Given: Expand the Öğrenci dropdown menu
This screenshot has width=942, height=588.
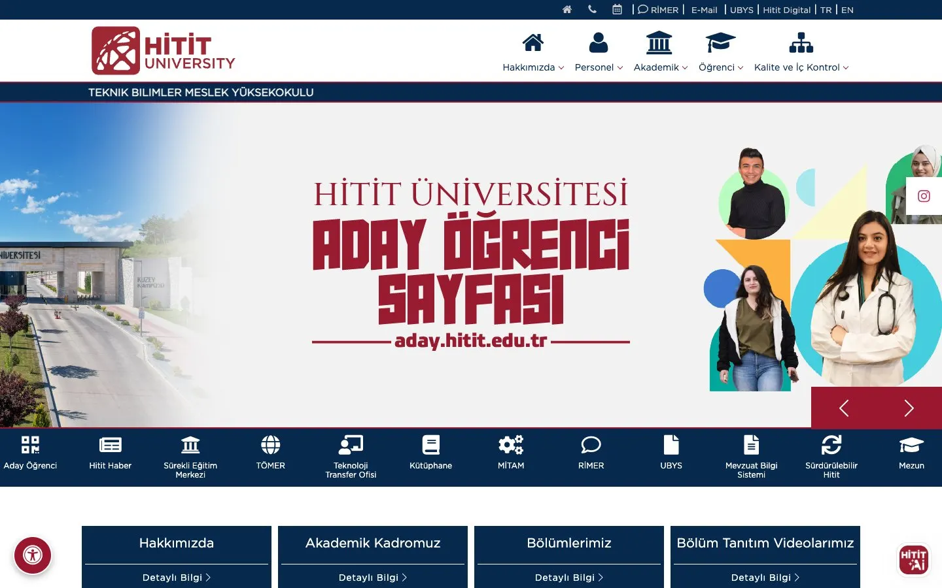Looking at the screenshot, I should click(x=721, y=67).
